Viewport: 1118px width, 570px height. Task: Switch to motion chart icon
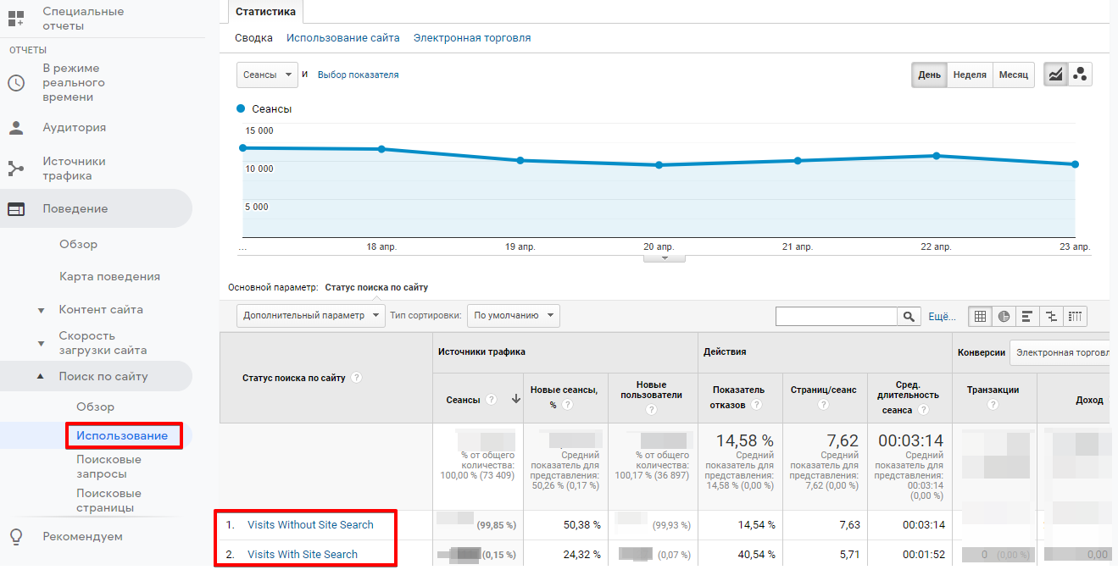pyautogui.click(x=1080, y=75)
